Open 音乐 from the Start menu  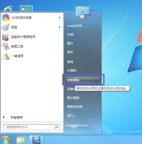(70, 52)
